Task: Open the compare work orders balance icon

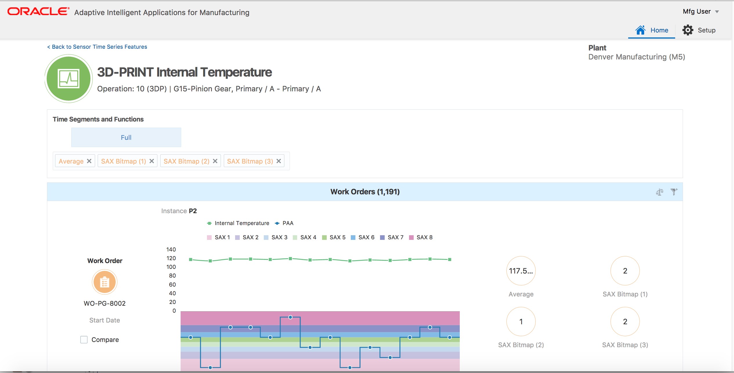Action: coord(659,192)
